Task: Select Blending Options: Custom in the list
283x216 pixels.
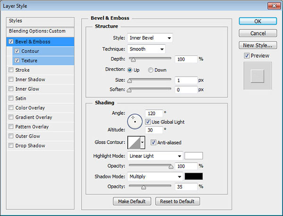Action: tap(38, 31)
